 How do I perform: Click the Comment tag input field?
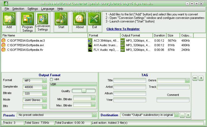pos(173,100)
